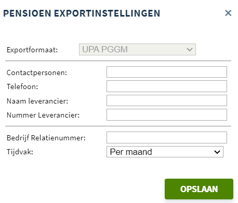Activate the Nummer Leverancier input field
Screen dimensions: 238x203
167,114
